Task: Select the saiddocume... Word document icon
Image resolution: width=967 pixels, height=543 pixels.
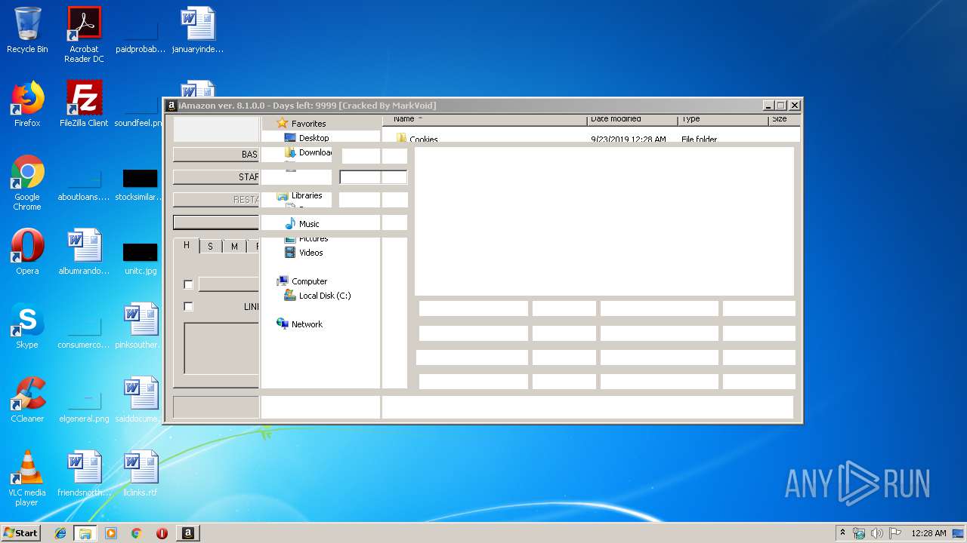Action: 141,400
